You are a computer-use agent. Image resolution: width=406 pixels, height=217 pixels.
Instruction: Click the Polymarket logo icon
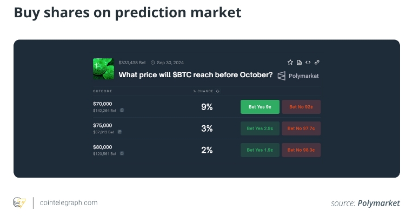282,76
